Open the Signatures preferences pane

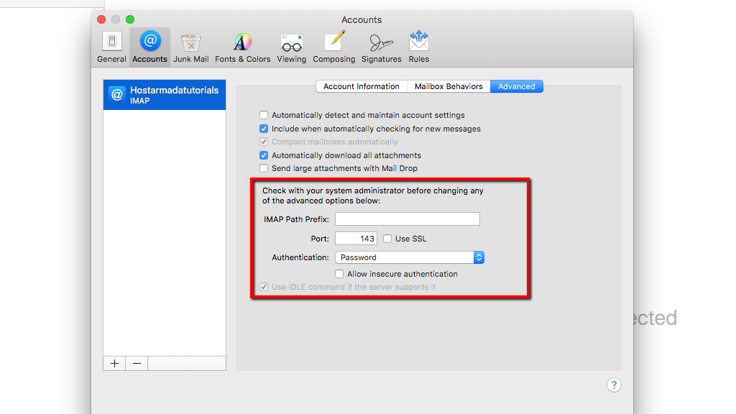coord(381,47)
